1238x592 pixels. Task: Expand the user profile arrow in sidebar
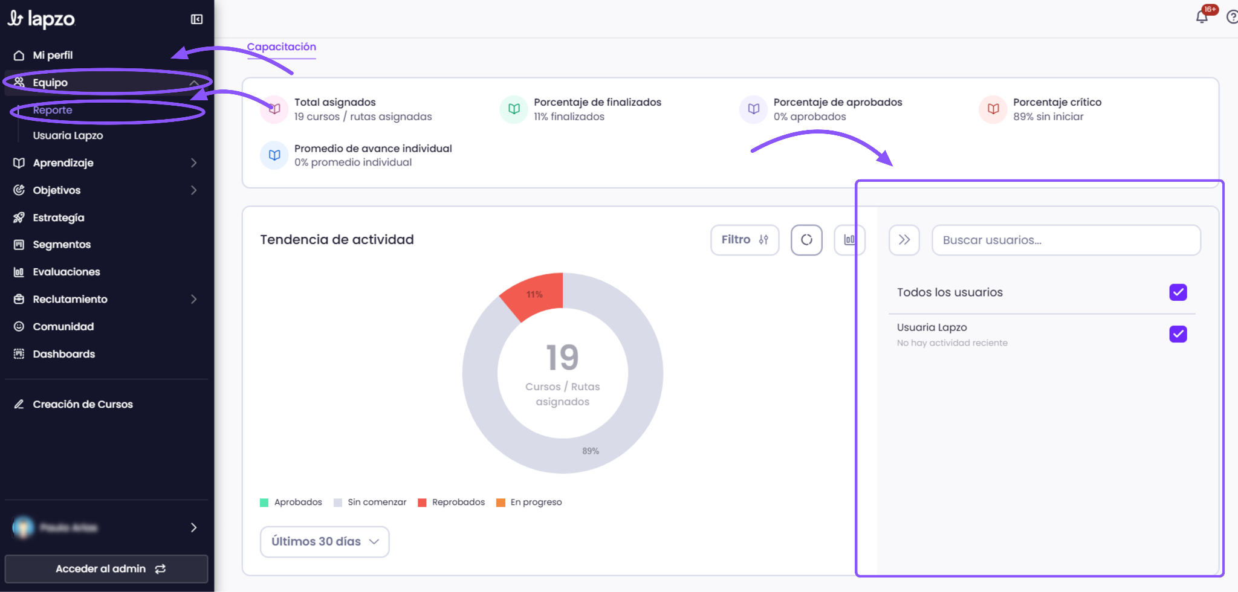[x=194, y=527]
